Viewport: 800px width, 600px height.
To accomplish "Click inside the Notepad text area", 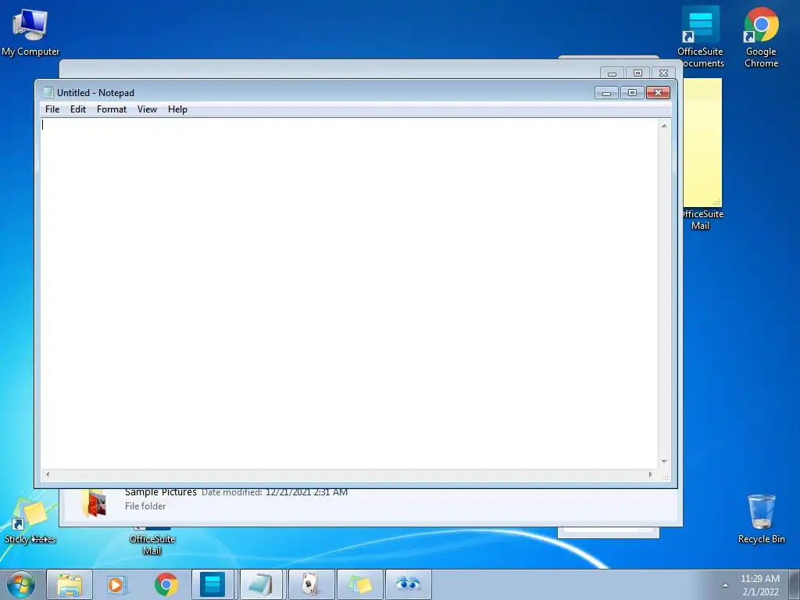I will pyautogui.click(x=349, y=294).
